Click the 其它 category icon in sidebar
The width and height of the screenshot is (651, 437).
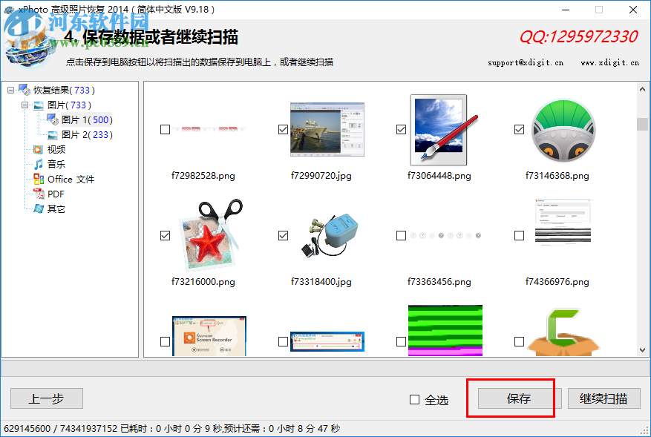click(39, 208)
